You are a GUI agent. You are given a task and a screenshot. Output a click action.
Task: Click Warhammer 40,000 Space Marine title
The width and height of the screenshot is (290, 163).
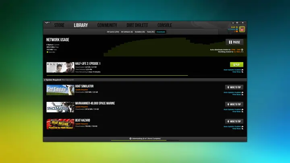point(95,103)
